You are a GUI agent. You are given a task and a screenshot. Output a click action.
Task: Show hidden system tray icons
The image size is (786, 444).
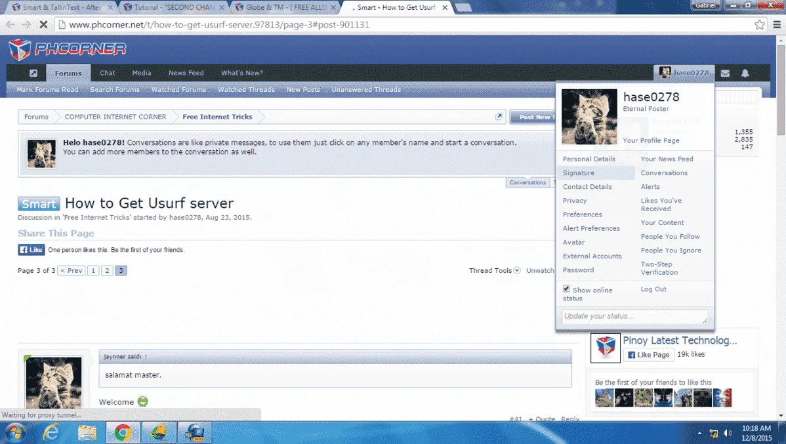699,433
